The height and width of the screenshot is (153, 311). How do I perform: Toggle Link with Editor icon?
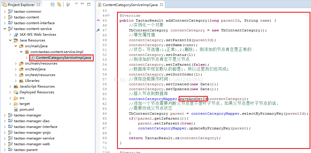pyautogui.click(x=59, y=4)
